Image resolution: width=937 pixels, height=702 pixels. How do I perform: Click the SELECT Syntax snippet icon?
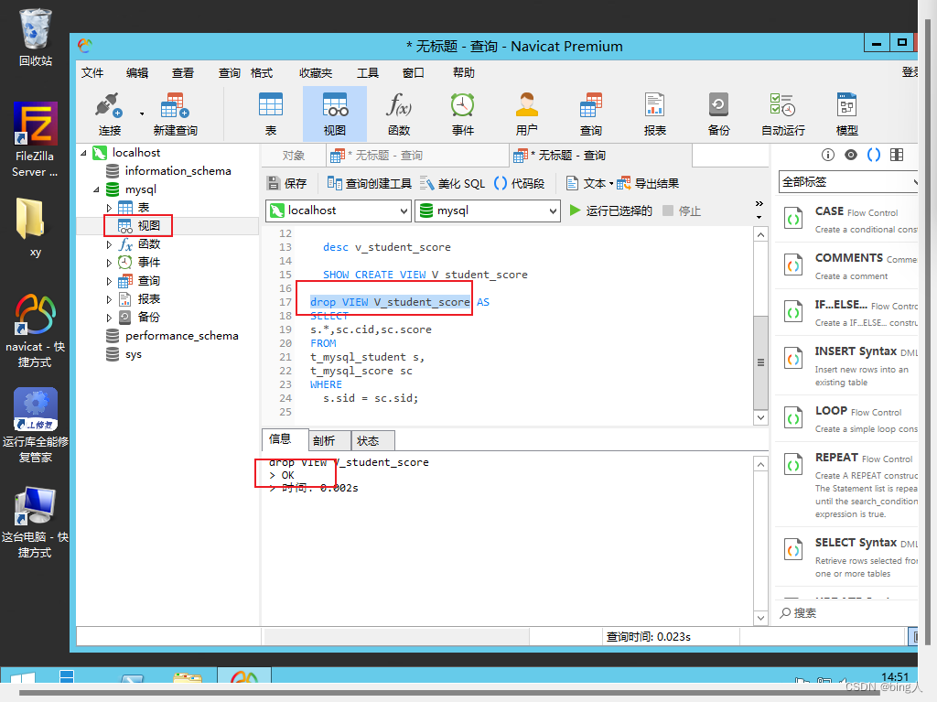pyautogui.click(x=793, y=550)
